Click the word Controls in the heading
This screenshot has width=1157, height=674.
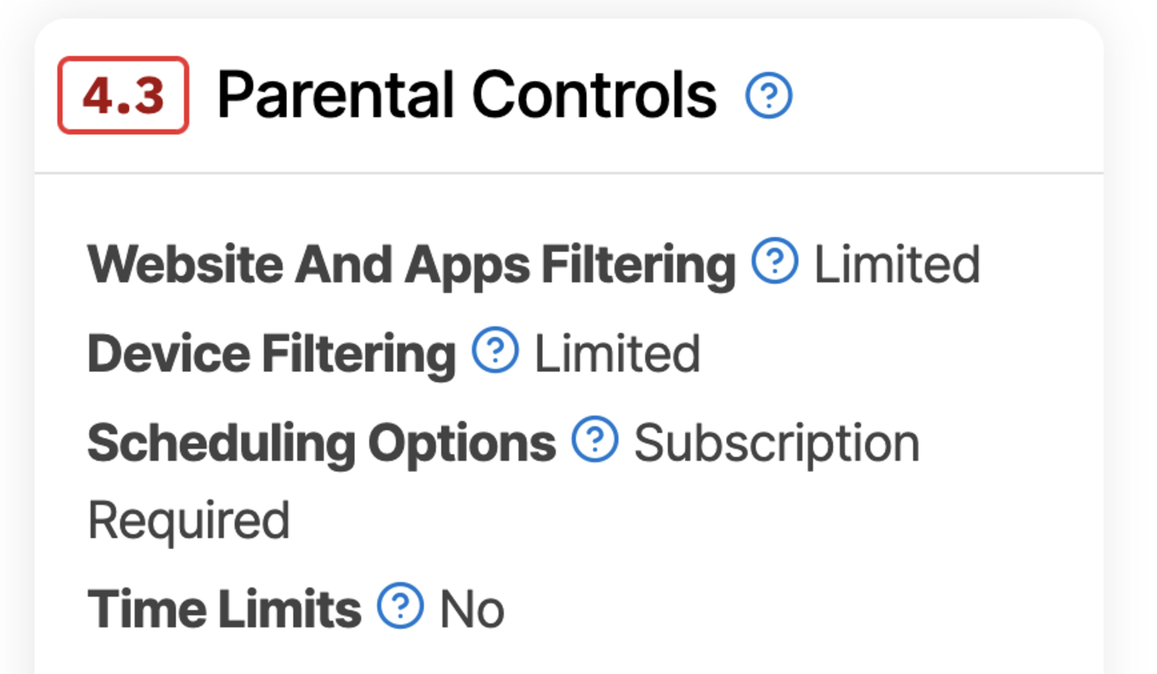click(594, 95)
